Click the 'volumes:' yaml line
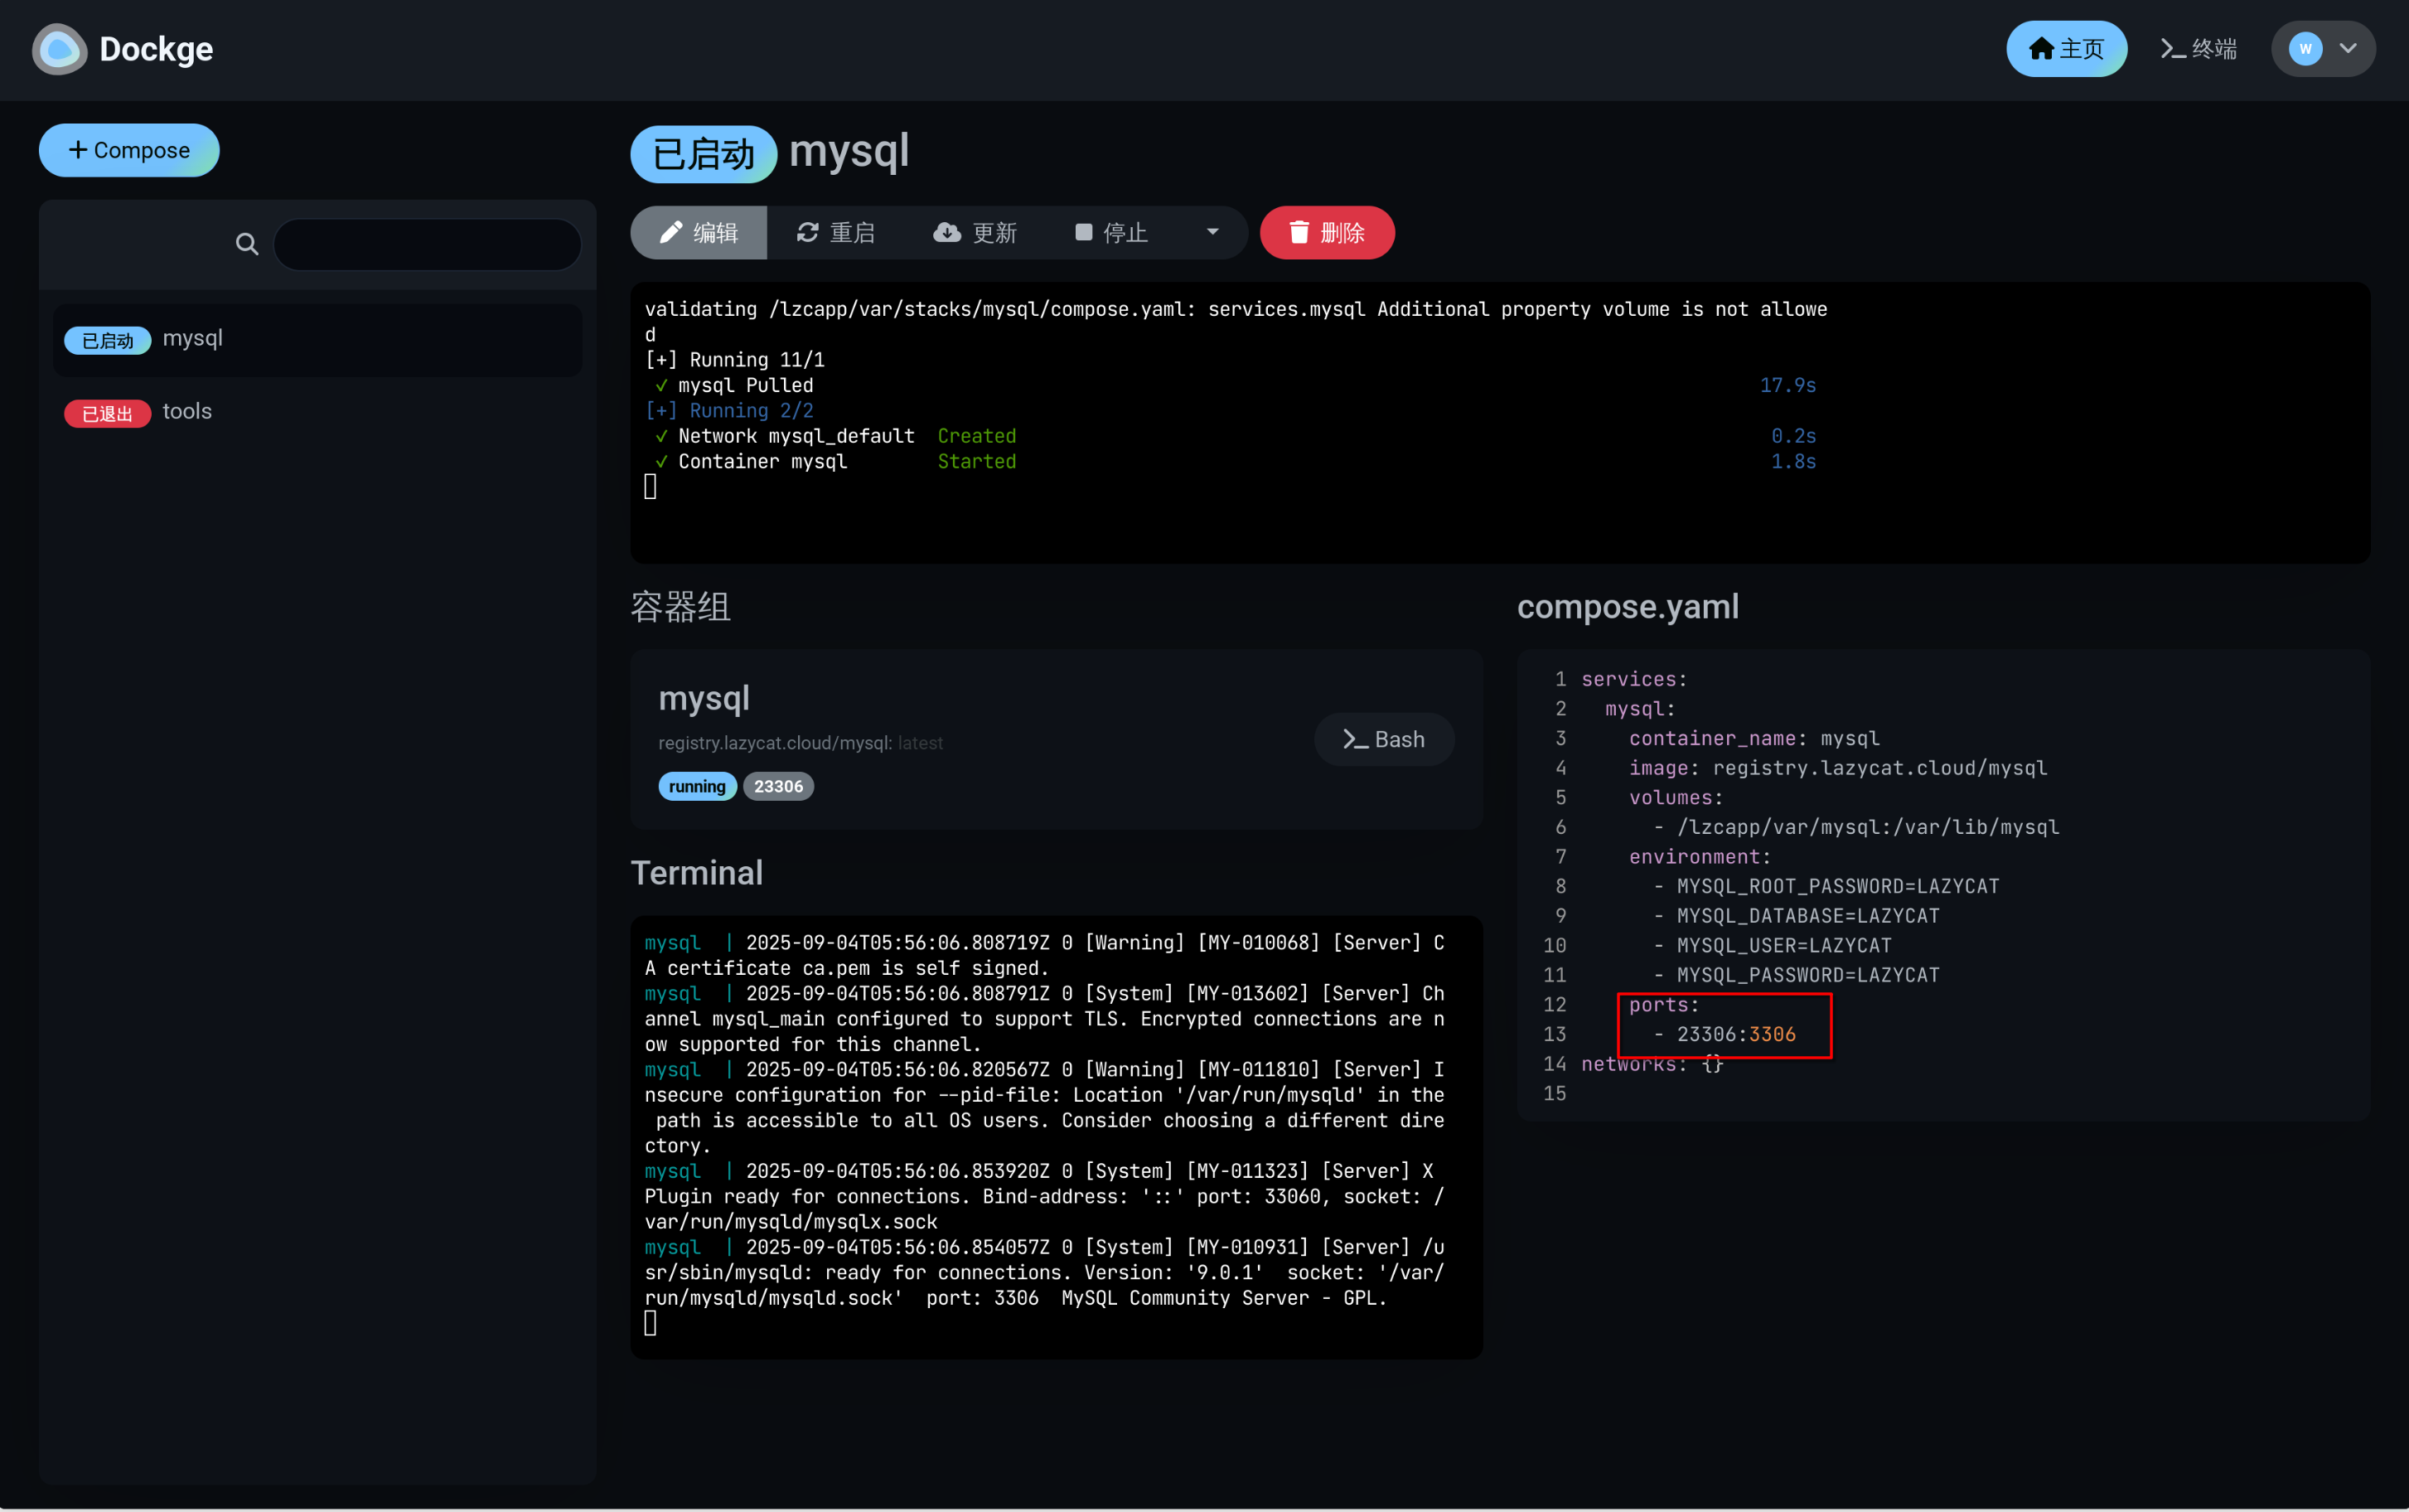This screenshot has height=1512, width=2409. 1676,798
